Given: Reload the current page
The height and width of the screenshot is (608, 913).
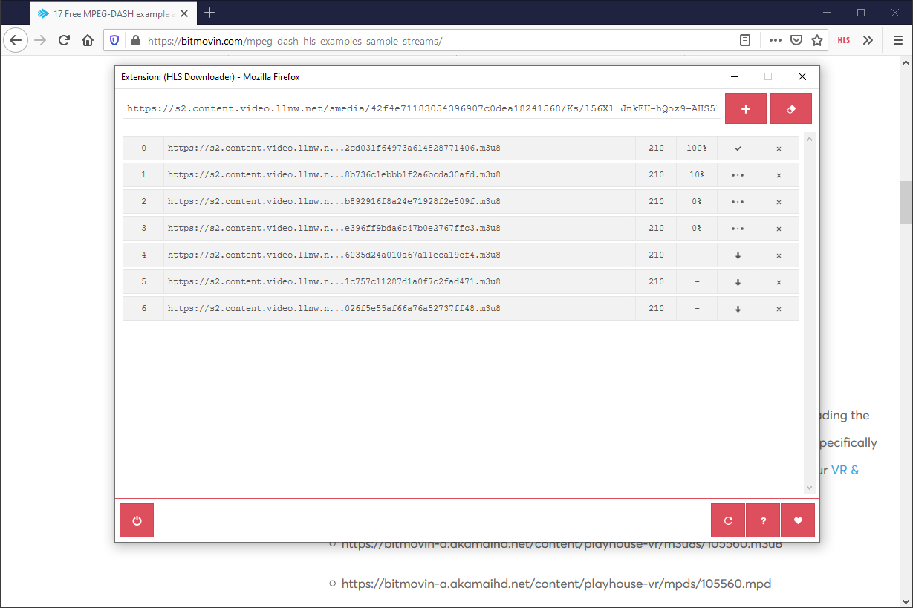Looking at the screenshot, I should tap(64, 41).
